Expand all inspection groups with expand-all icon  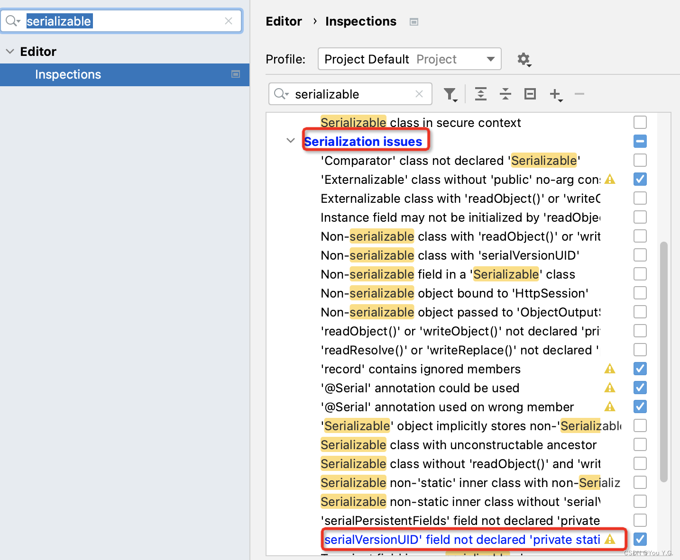pyautogui.click(x=480, y=94)
